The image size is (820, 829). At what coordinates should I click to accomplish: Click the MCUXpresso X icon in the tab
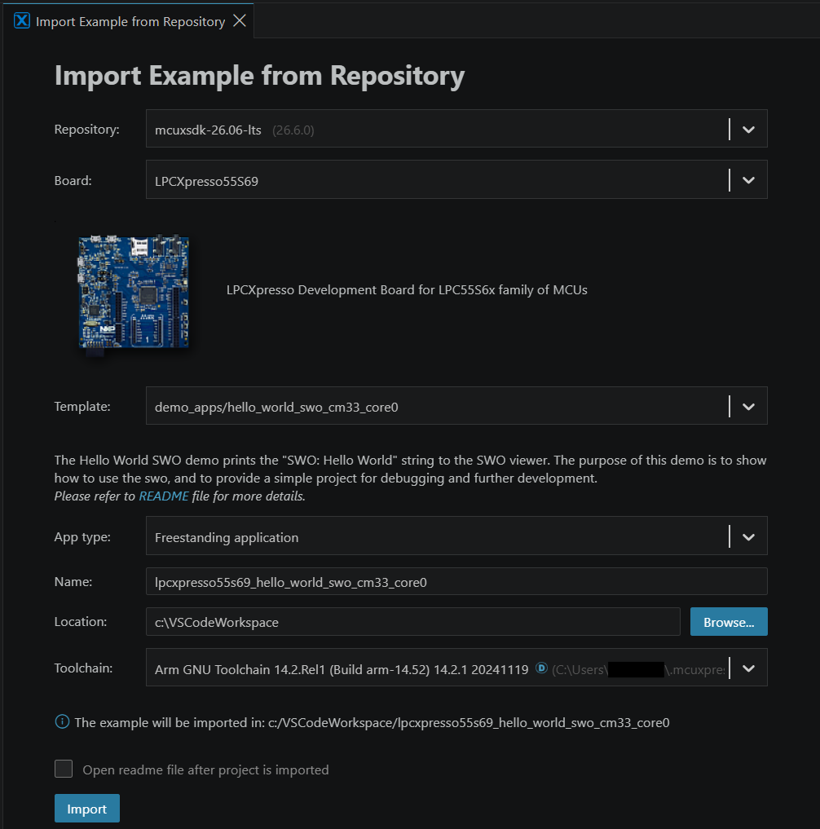point(22,21)
